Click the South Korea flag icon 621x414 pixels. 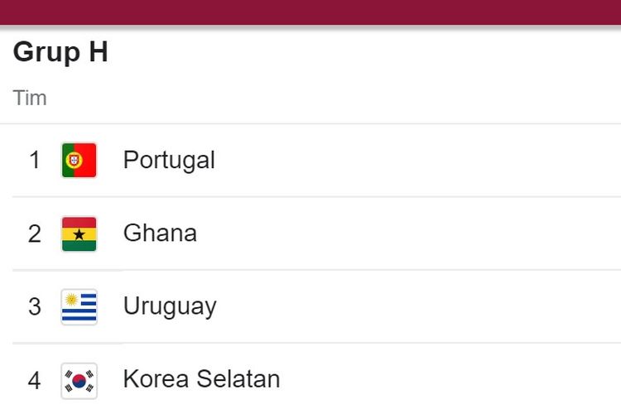pyautogui.click(x=79, y=381)
